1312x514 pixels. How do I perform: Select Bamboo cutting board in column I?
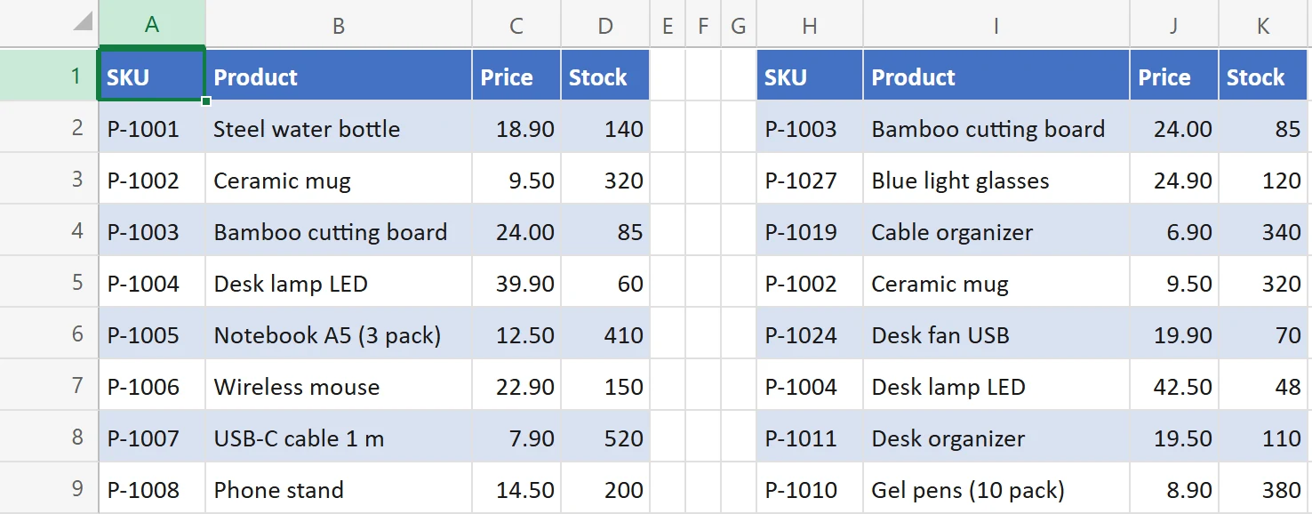pos(996,127)
